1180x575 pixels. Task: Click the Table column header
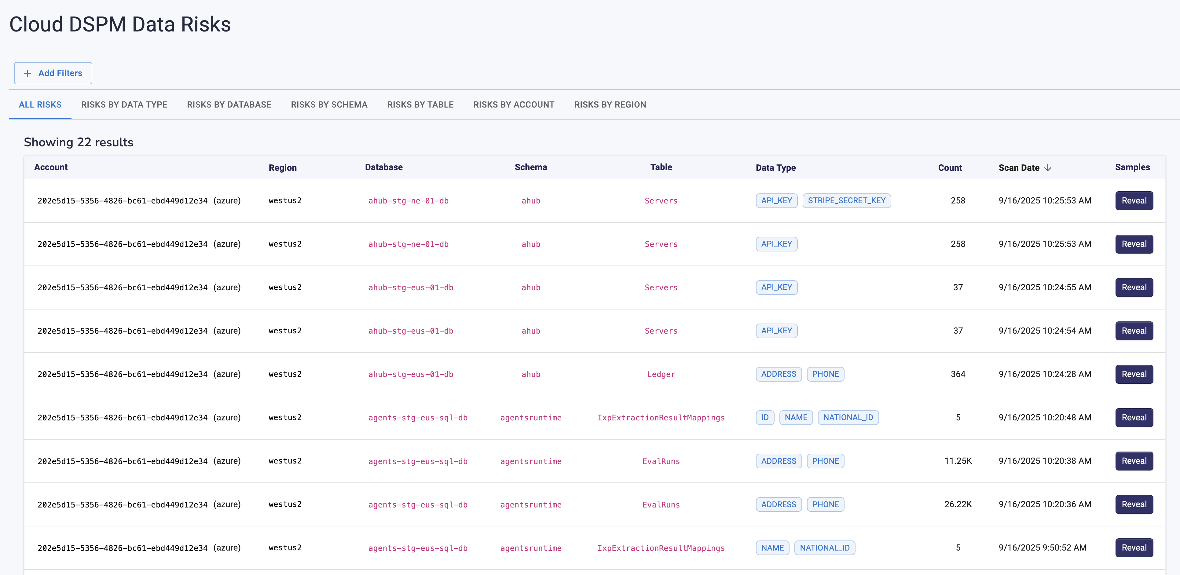click(661, 167)
